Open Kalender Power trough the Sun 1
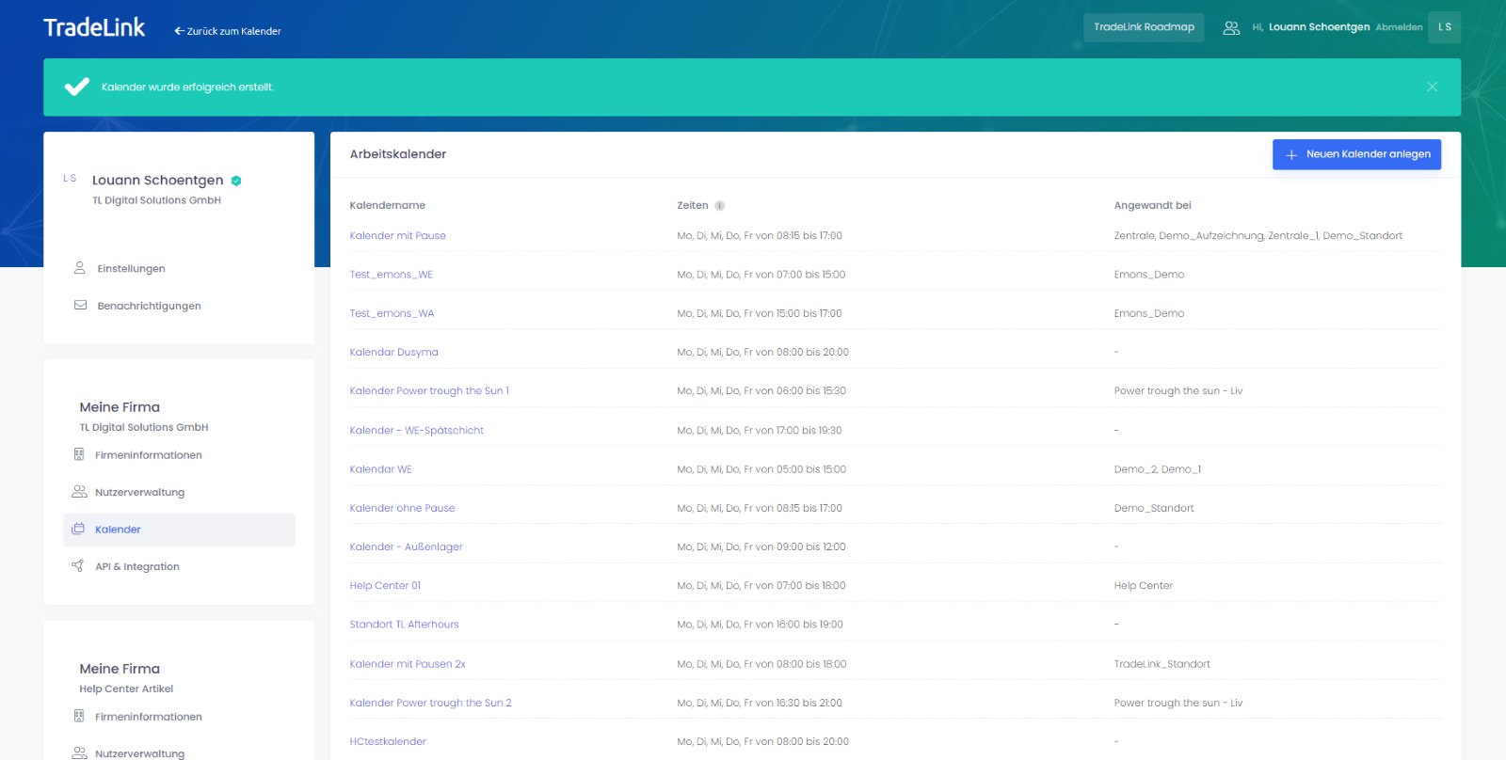 coord(428,391)
